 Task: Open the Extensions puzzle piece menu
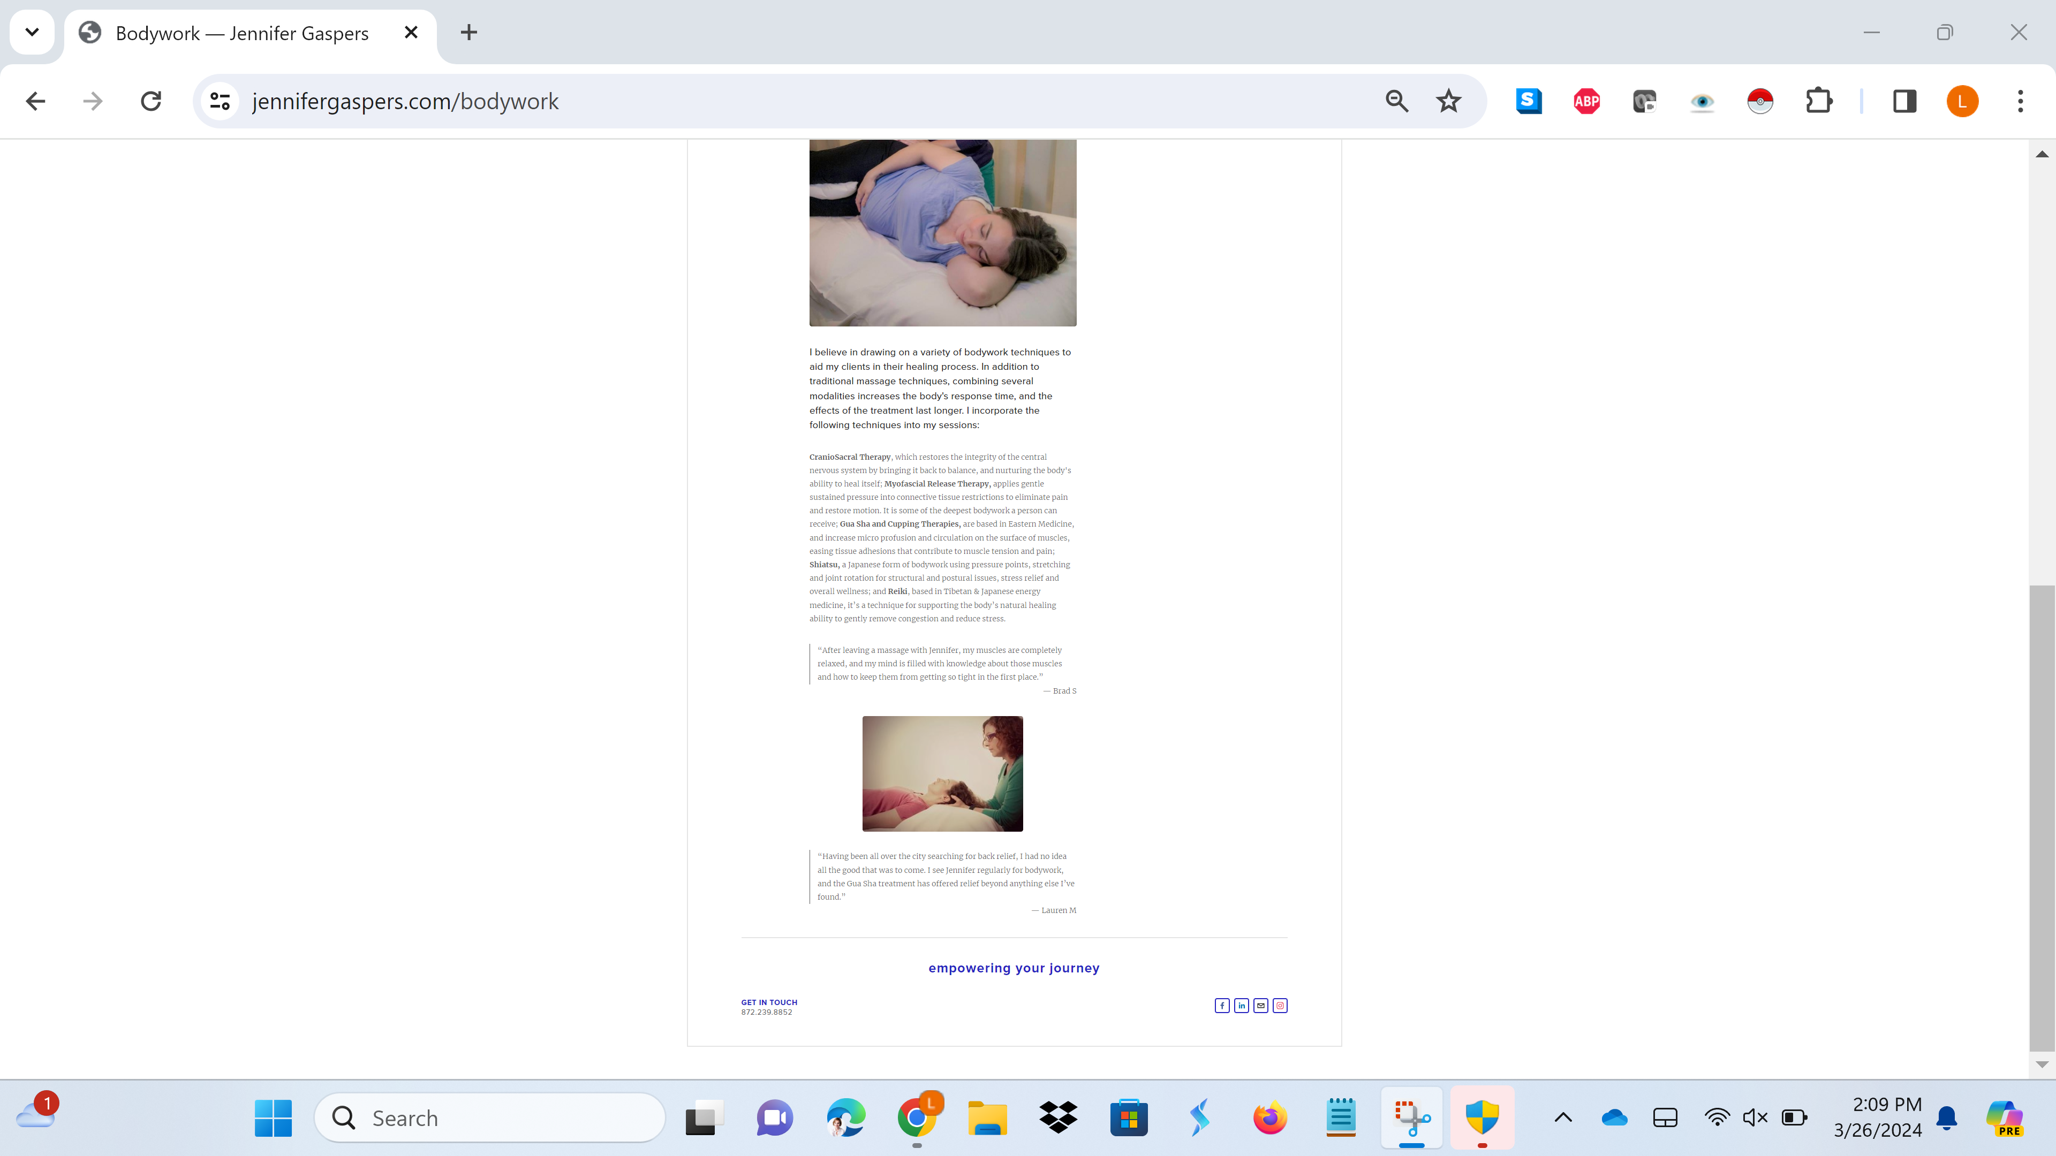coord(1818,101)
